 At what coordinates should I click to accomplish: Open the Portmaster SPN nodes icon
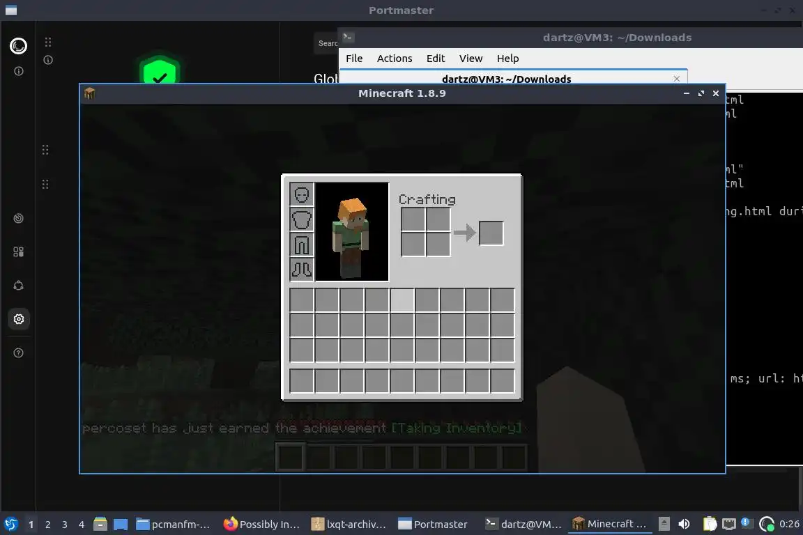click(x=18, y=286)
